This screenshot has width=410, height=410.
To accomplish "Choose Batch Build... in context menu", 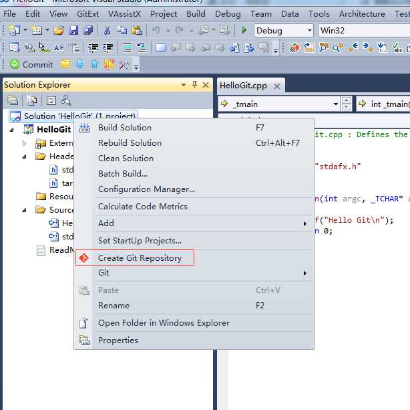I will (x=194, y=174).
